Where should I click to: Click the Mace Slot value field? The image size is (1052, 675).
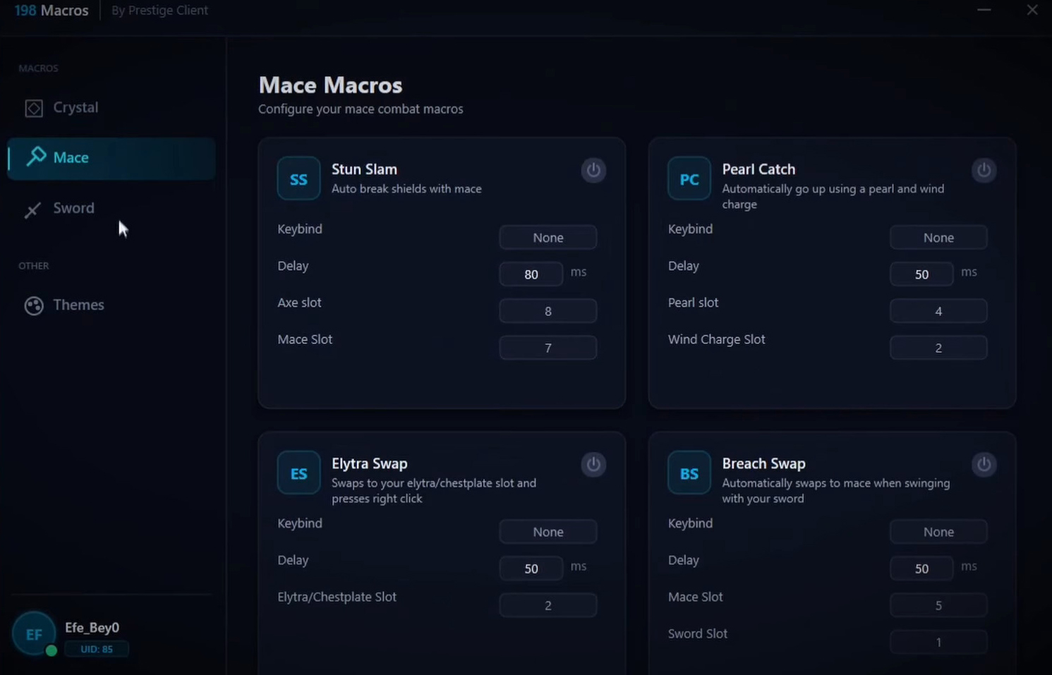click(548, 347)
